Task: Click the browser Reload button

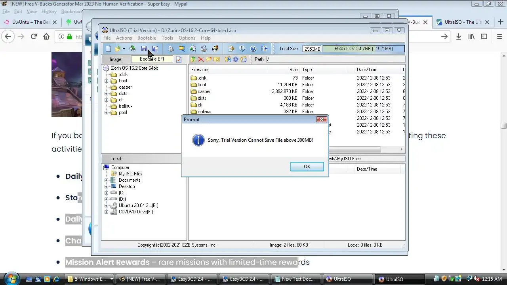Action: 34,36
